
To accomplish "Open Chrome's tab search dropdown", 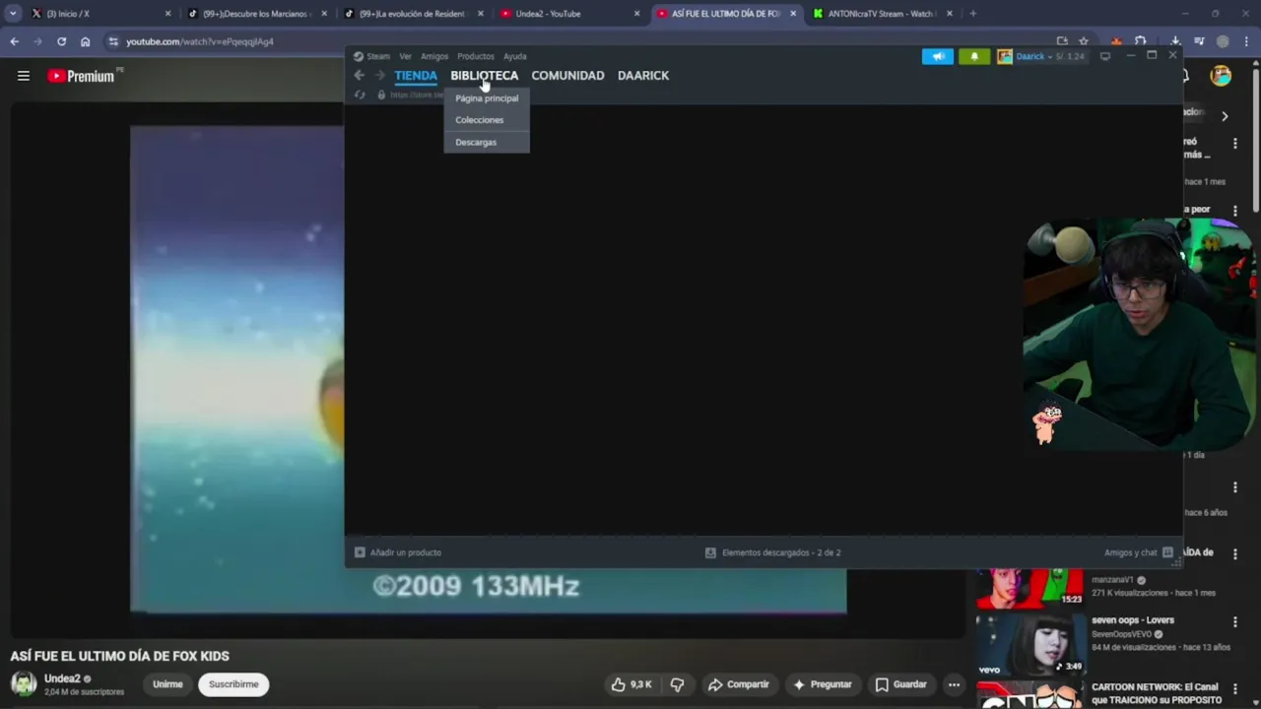I will (x=13, y=14).
